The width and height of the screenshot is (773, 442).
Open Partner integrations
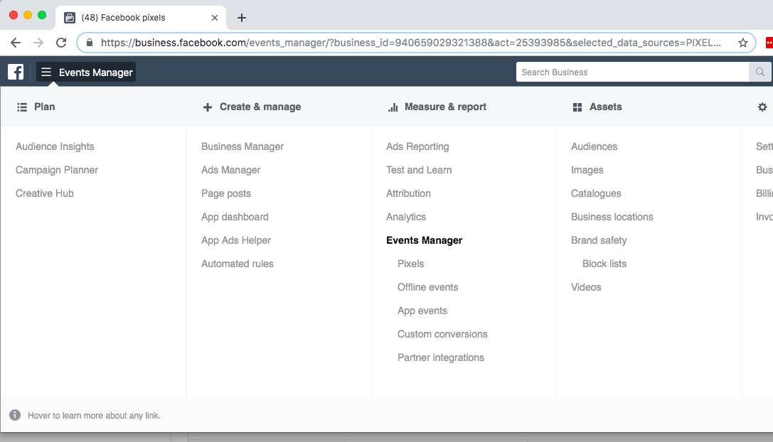pyautogui.click(x=441, y=357)
